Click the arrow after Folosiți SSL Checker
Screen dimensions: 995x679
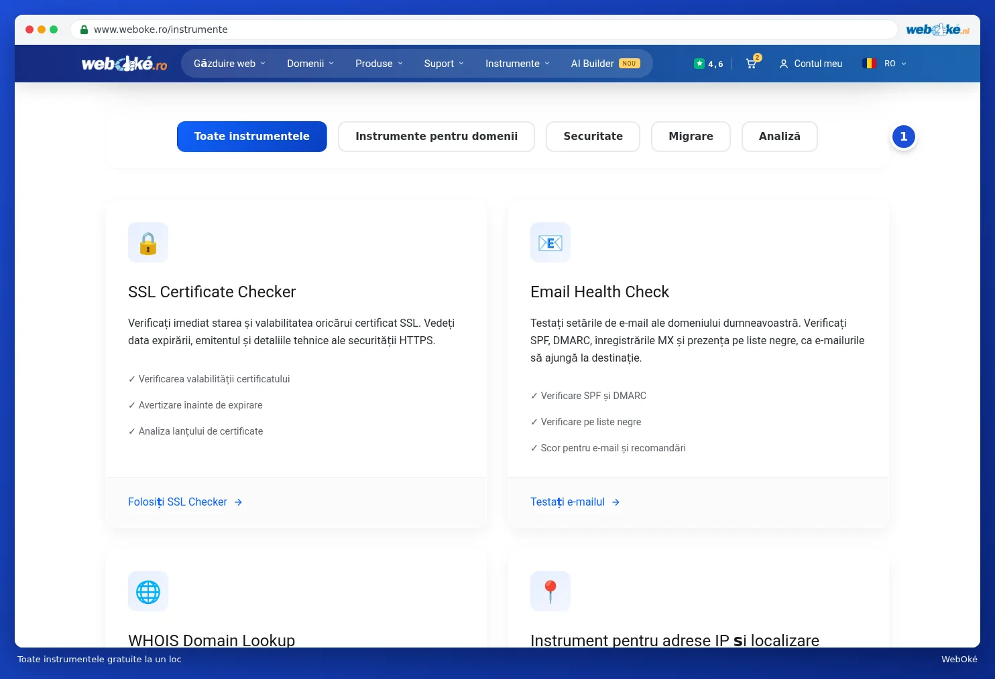(238, 502)
